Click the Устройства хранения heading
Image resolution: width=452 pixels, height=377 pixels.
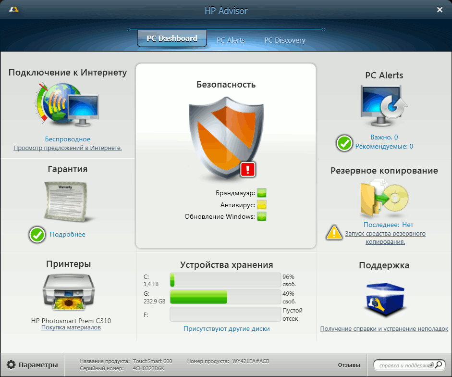pyautogui.click(x=227, y=264)
